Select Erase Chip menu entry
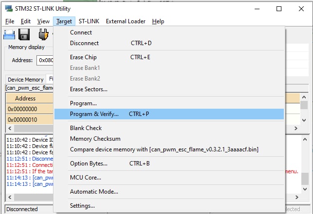Viewport: 313px width, 214px height. click(x=169, y=57)
